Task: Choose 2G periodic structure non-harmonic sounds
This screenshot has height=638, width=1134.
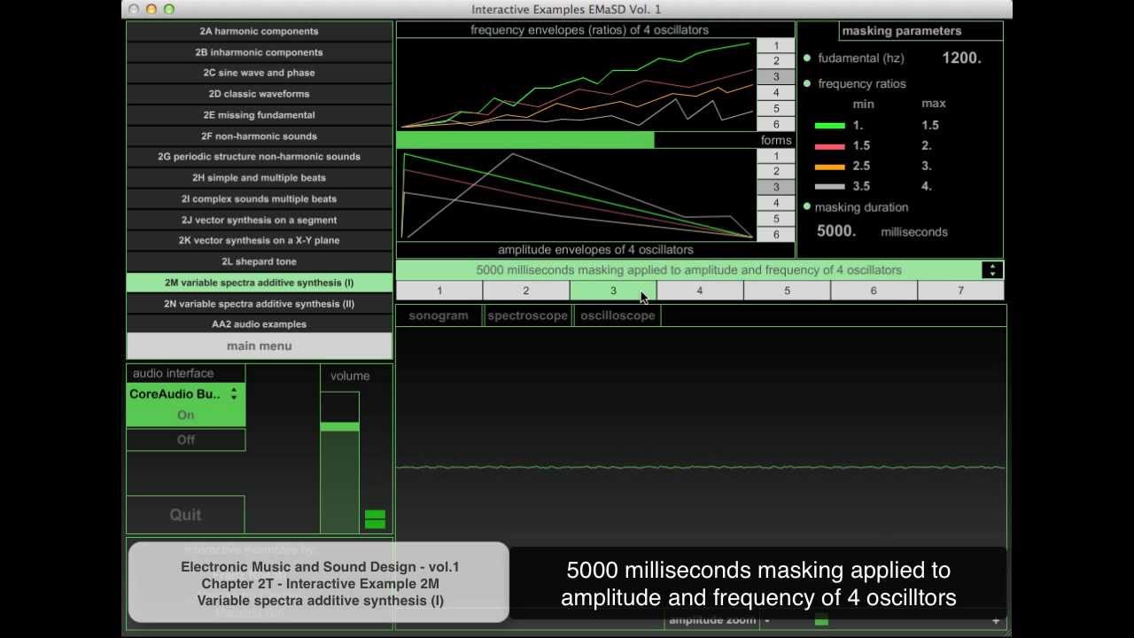Action: pyautogui.click(x=259, y=157)
